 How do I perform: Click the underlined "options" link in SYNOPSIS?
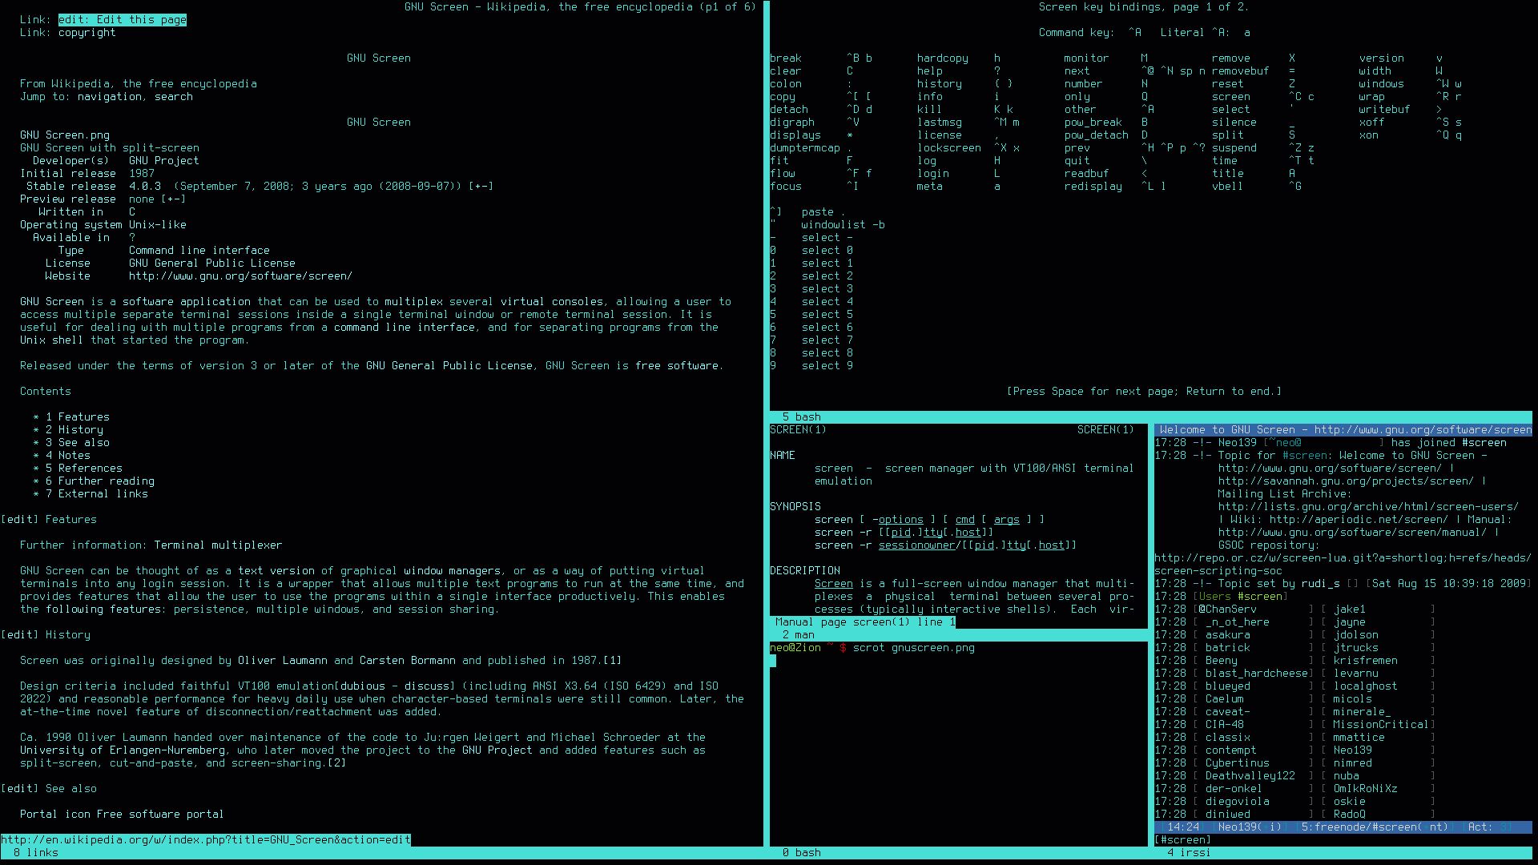coord(900,519)
